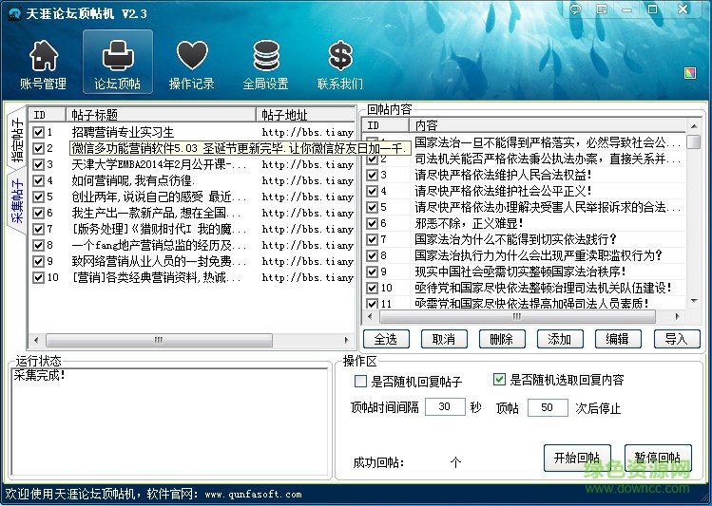712x506 pixels.
Task: Open the color skin palette icon
Action: point(690,73)
